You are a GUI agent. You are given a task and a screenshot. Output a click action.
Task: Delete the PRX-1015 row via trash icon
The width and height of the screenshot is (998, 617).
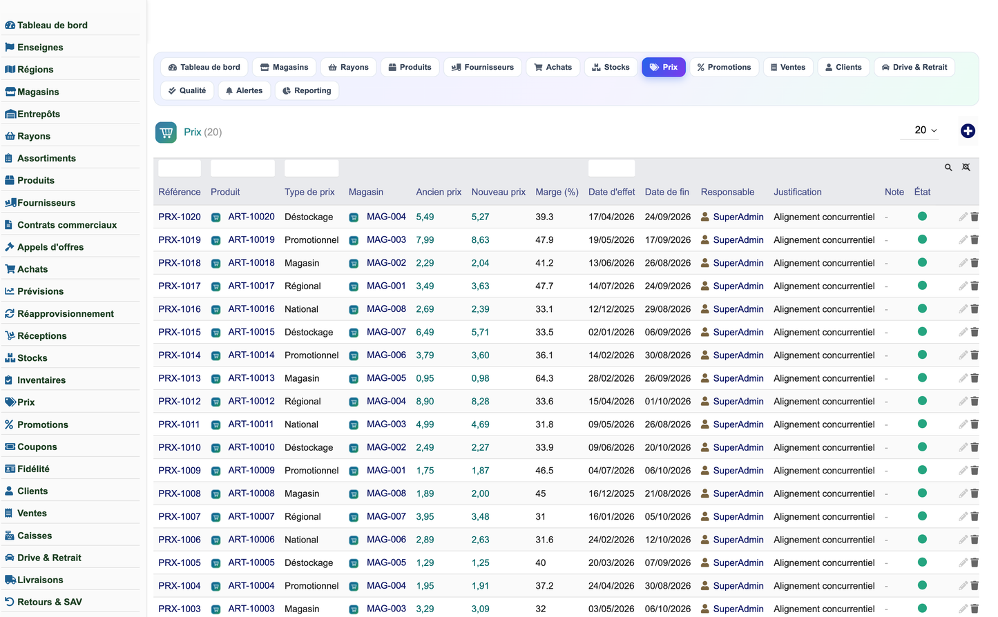click(x=975, y=332)
